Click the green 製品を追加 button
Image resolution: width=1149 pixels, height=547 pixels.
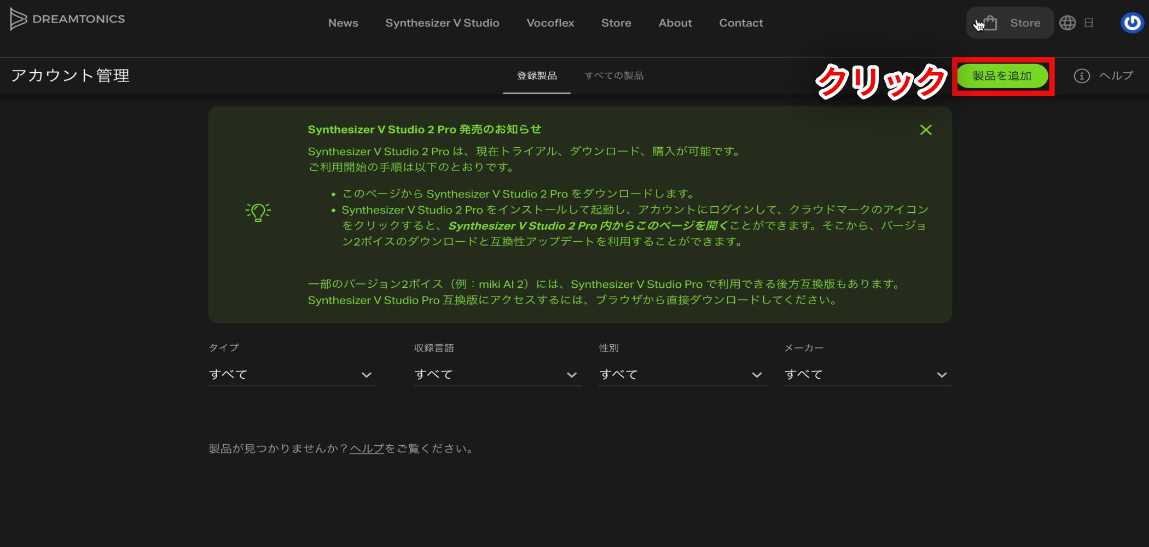point(1002,76)
